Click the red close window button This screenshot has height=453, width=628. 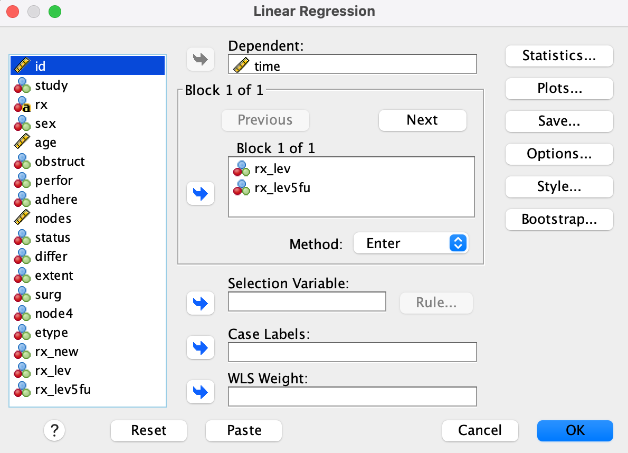coord(13,11)
